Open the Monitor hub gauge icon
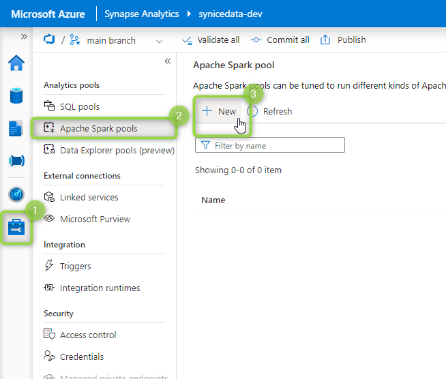 16,194
